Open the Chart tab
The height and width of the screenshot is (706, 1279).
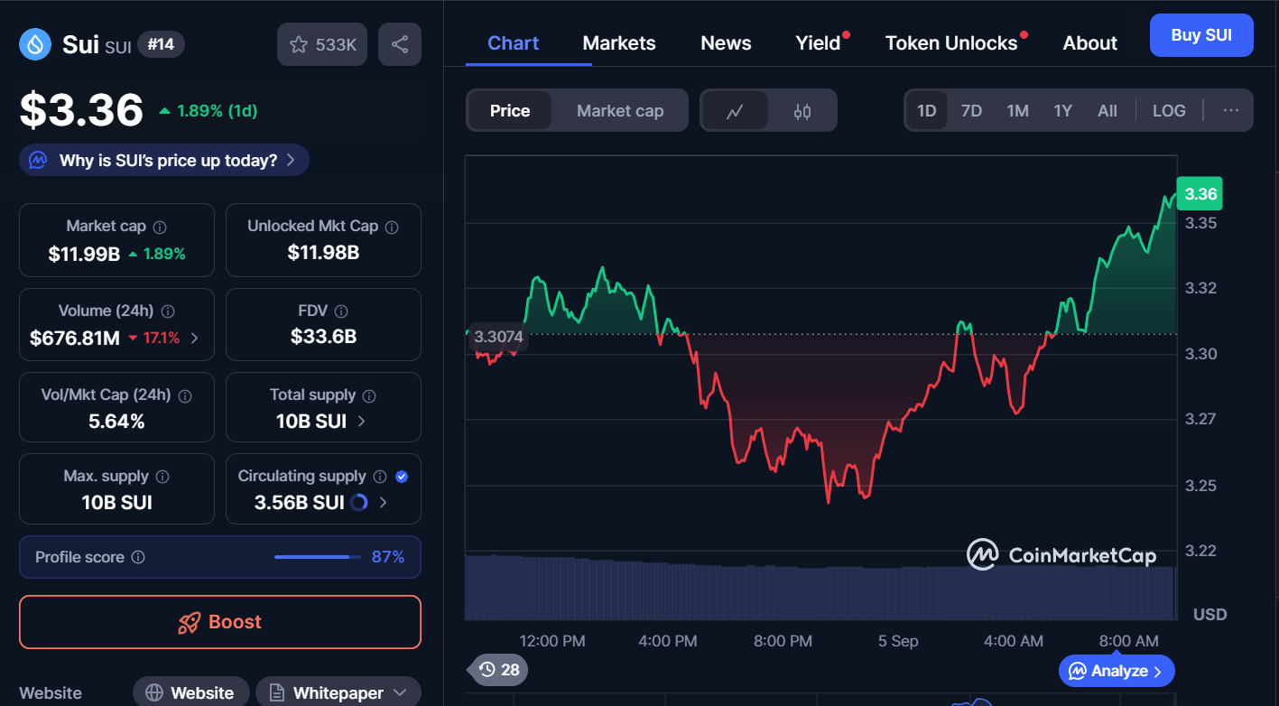[513, 43]
